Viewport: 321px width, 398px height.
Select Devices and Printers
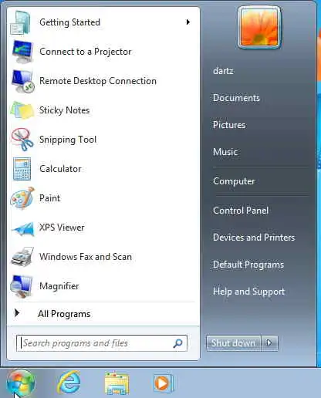tap(254, 238)
